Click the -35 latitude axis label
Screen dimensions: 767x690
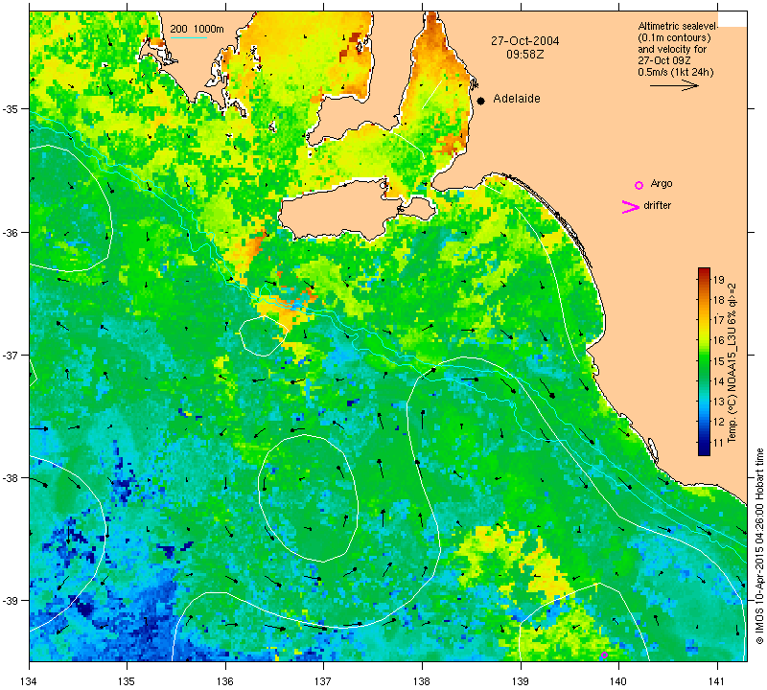coord(10,108)
